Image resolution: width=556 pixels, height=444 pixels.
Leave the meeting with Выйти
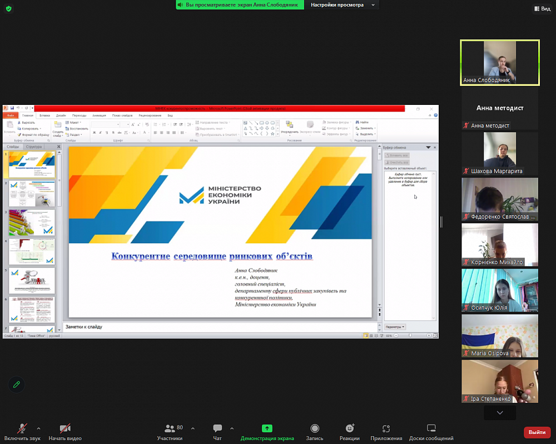click(x=537, y=432)
